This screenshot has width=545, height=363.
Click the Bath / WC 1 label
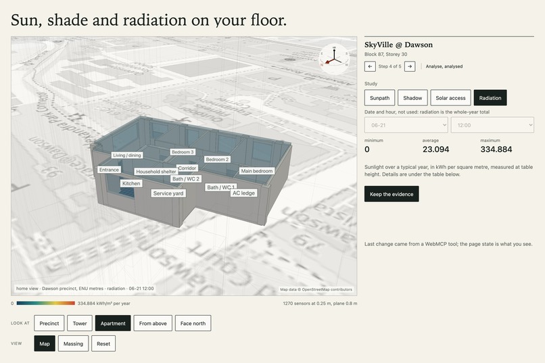(220, 187)
